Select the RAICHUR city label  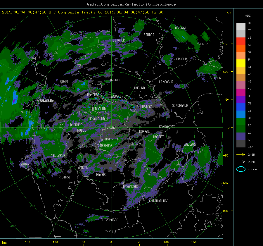215,78
